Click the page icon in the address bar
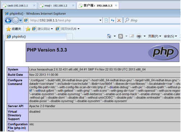Image resolution: width=181 pixels, height=132 pixels. click(x=26, y=20)
